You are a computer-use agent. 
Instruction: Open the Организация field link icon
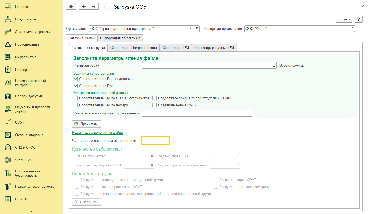point(197,28)
